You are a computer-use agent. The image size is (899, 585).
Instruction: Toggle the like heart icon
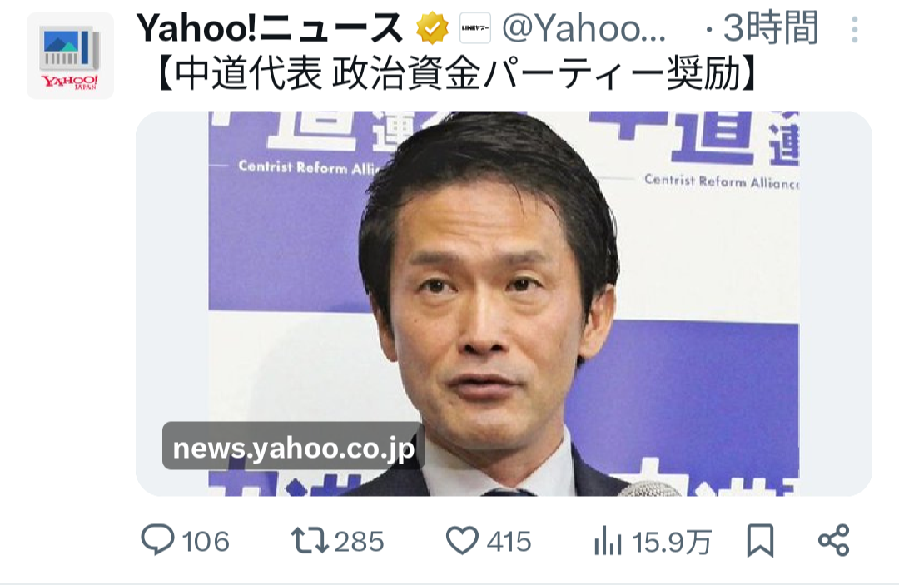pos(462,540)
